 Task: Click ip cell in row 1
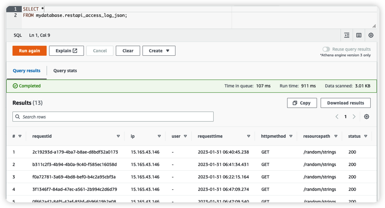(x=145, y=152)
